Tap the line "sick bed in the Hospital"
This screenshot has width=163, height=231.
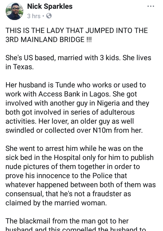(80, 158)
